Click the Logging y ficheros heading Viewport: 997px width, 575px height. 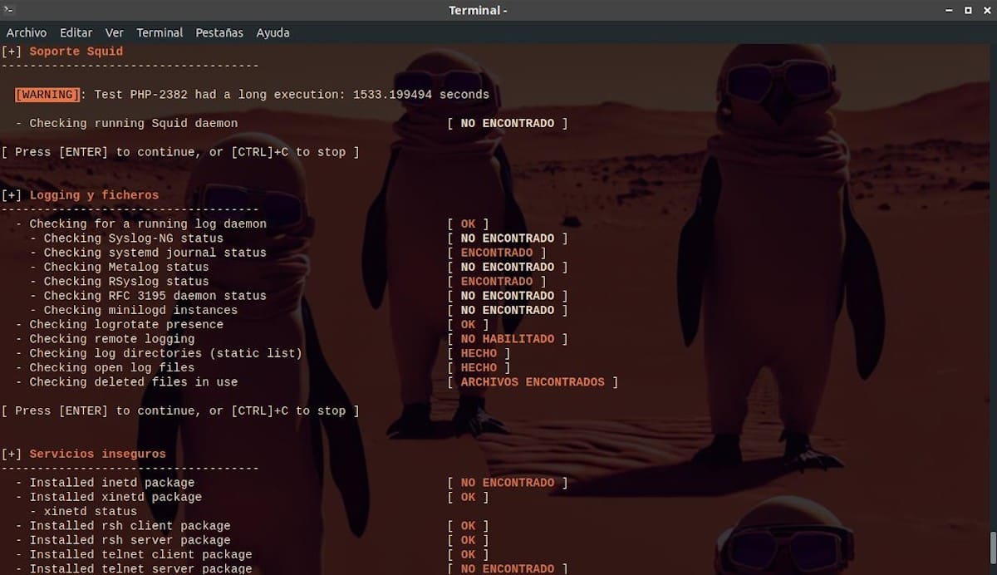94,195
